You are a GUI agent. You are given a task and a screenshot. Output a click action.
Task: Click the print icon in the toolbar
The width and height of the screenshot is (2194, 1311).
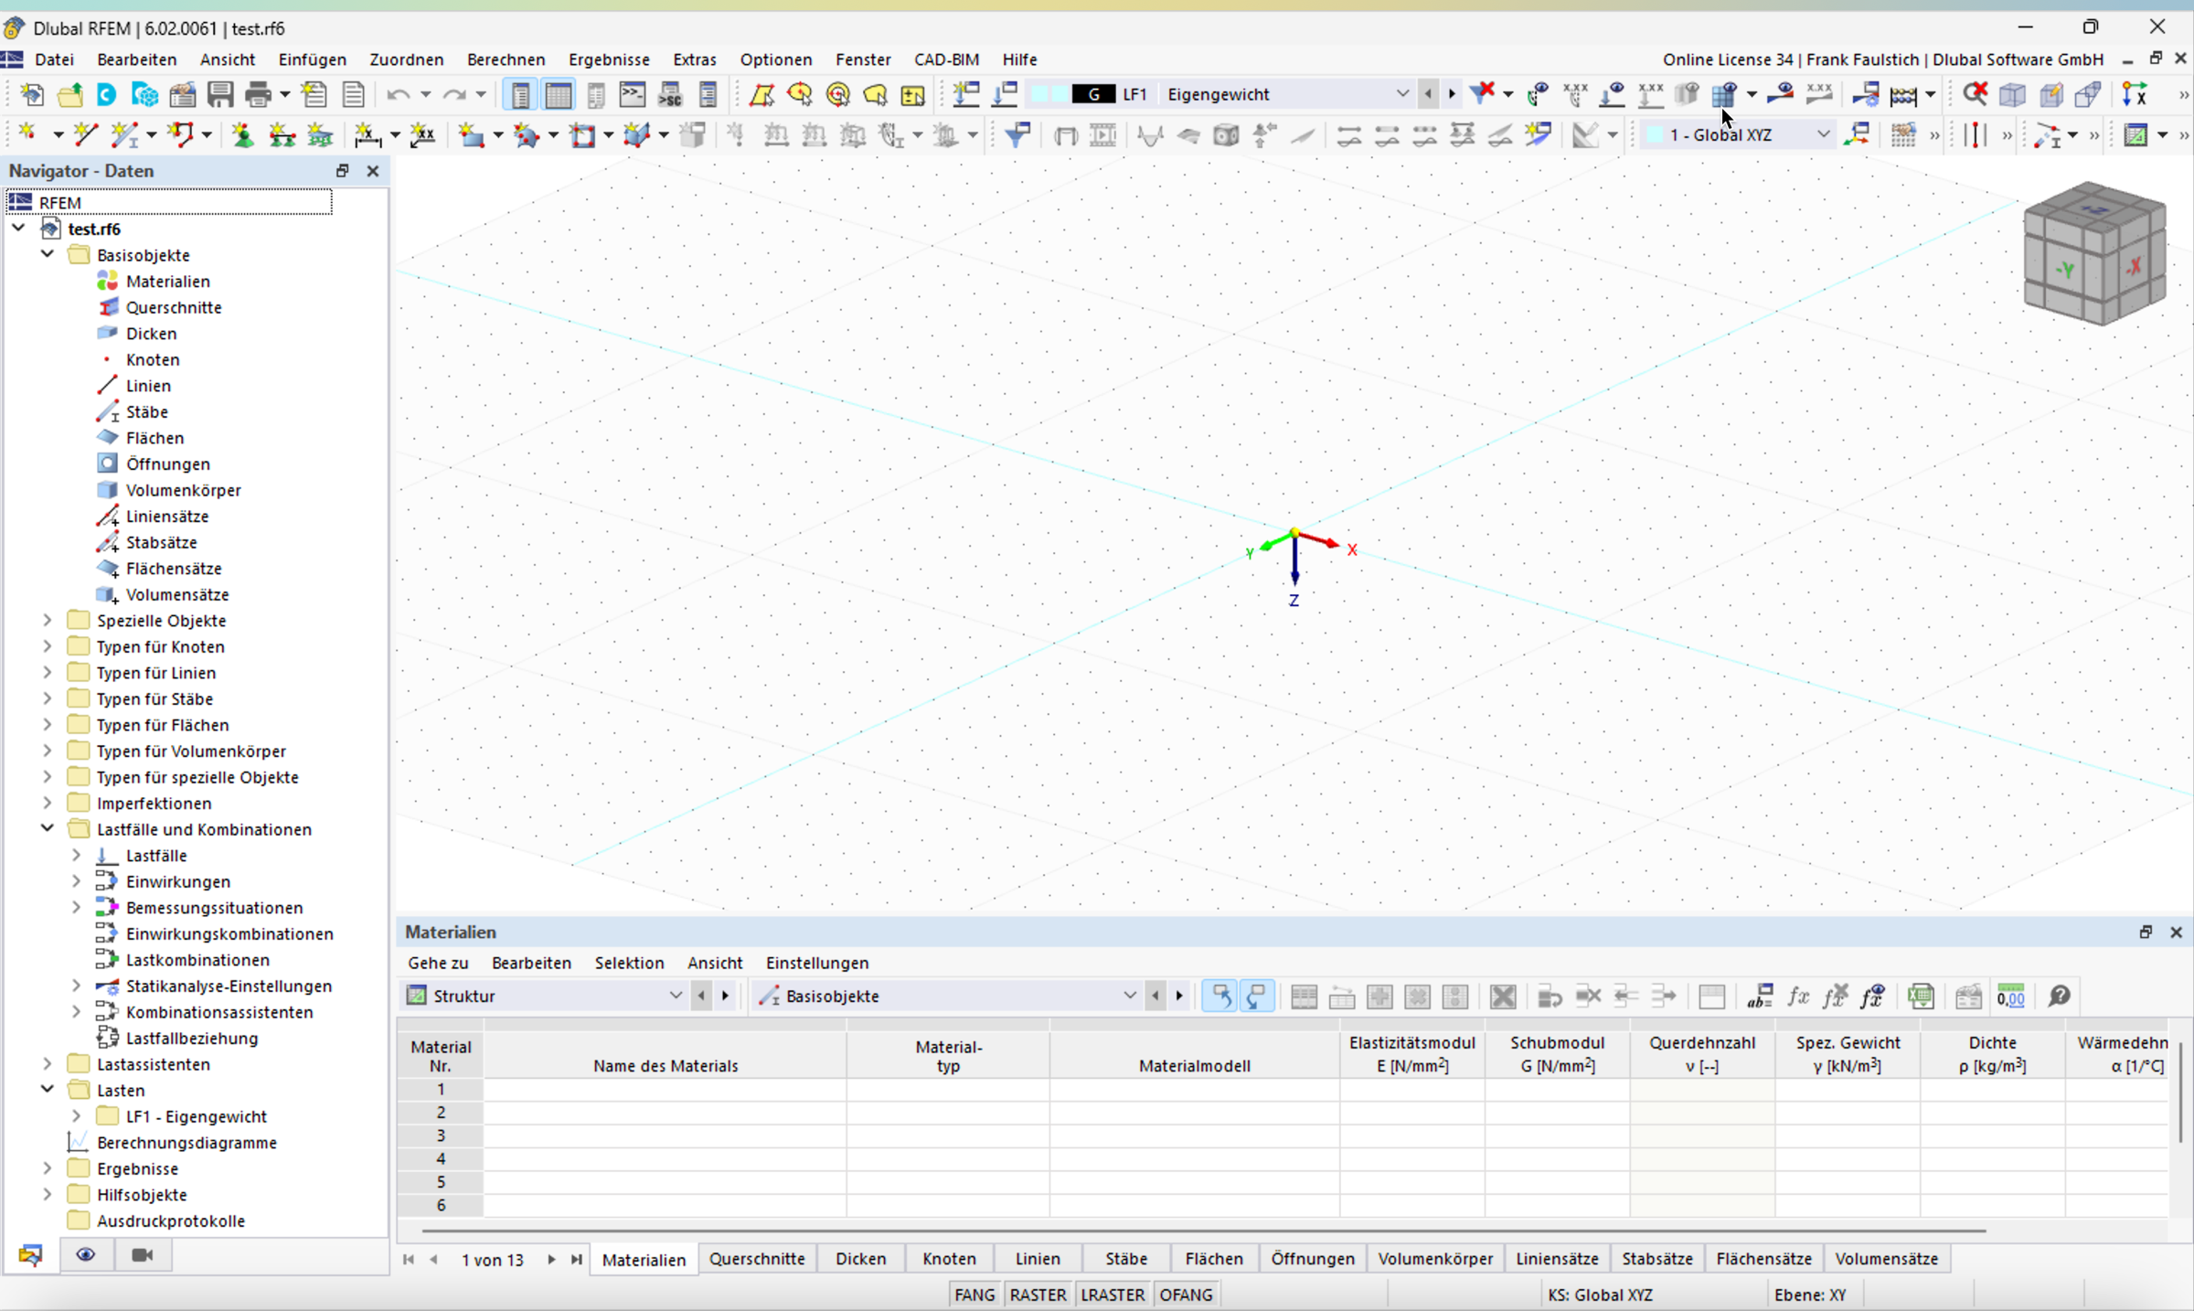(x=259, y=94)
